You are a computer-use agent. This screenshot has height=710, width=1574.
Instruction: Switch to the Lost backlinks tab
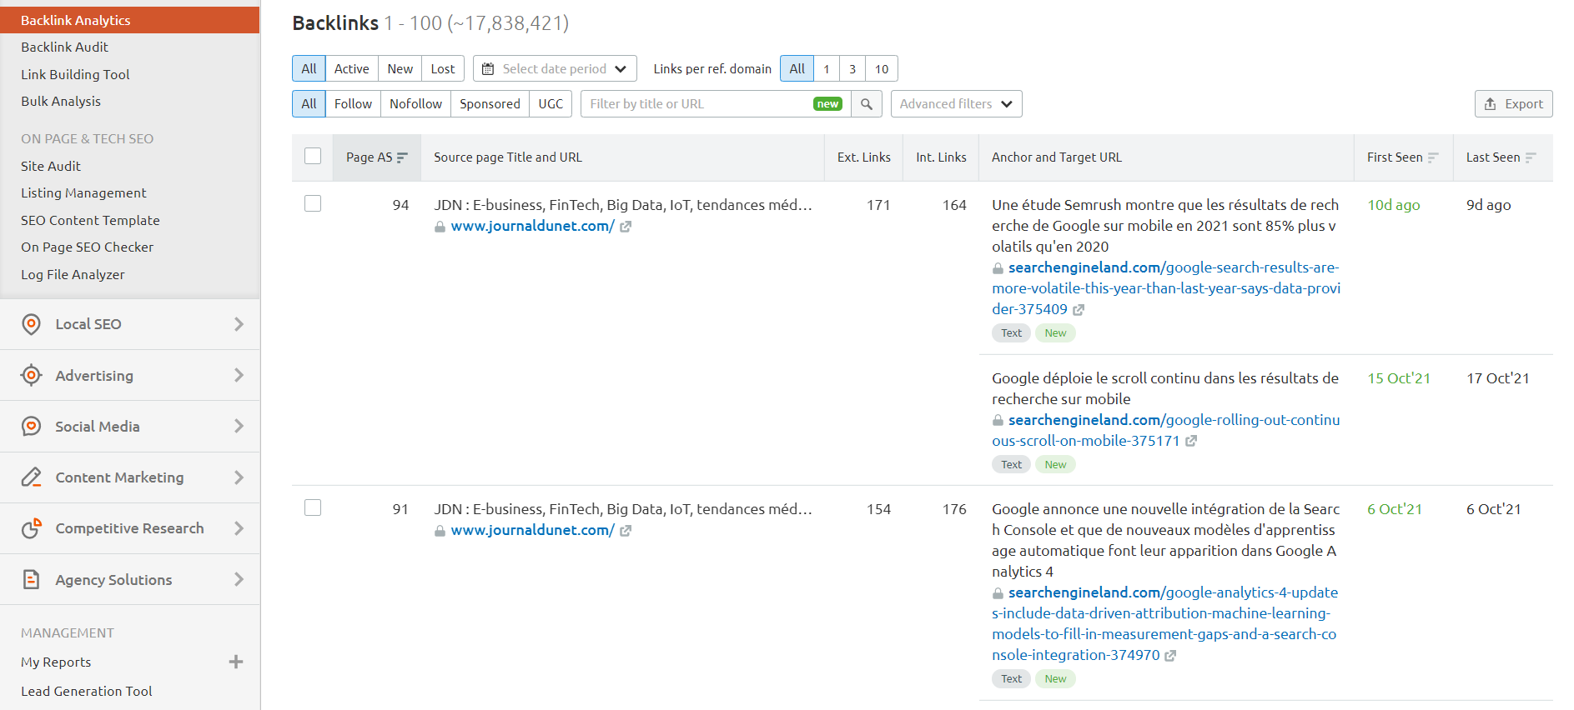[x=443, y=69]
